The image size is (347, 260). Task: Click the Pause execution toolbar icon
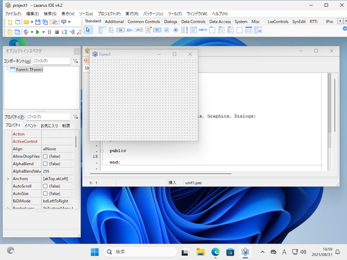point(49,32)
